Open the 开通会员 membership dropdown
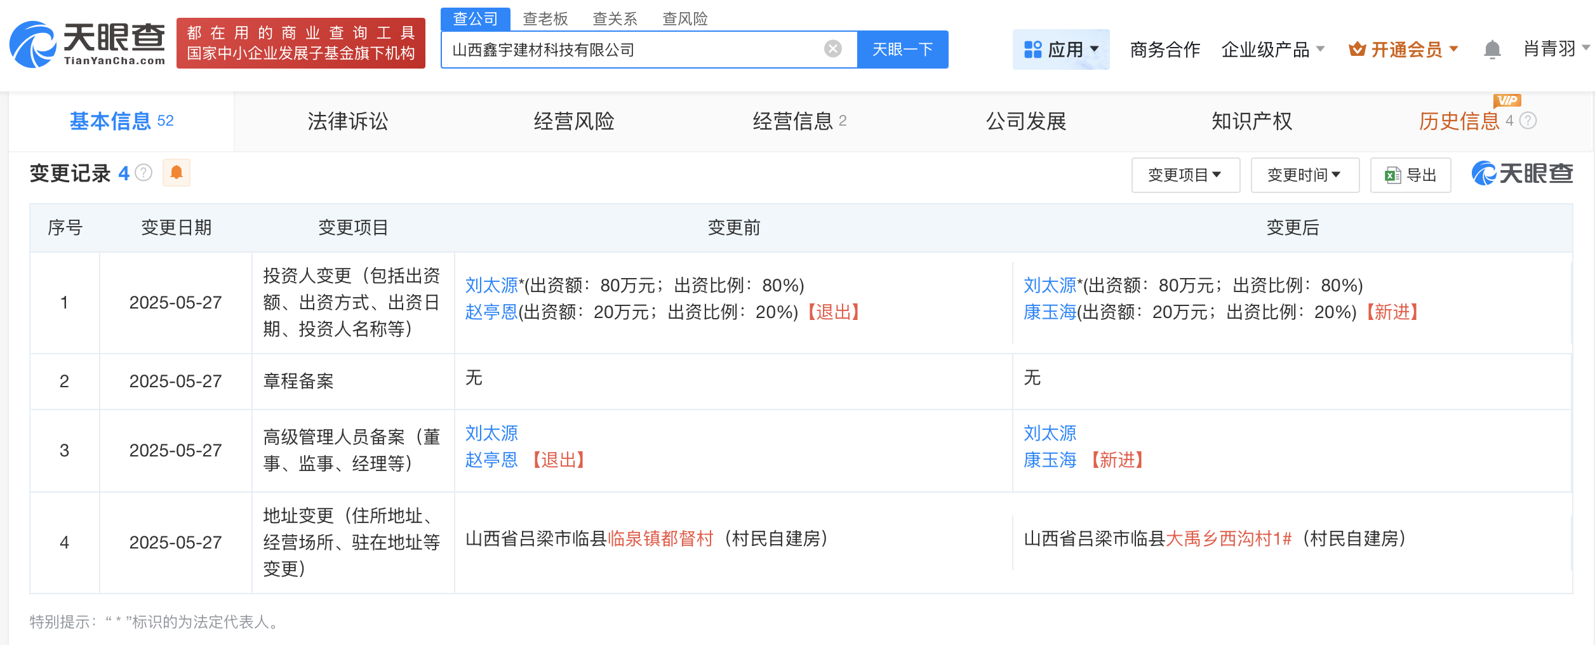 pos(1403,50)
